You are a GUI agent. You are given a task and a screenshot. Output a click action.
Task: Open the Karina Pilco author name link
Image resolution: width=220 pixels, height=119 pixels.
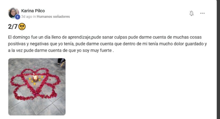(33, 11)
